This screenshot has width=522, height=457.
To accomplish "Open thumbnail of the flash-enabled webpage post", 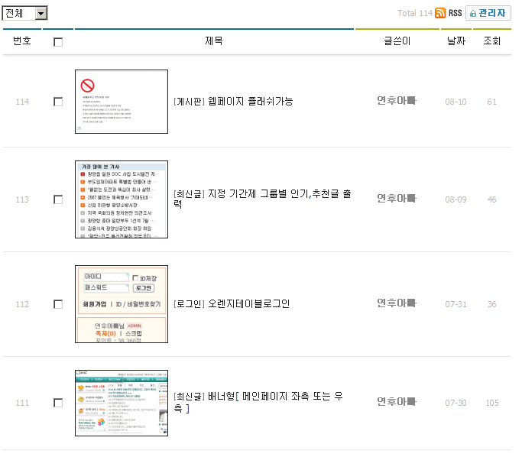I will [121, 102].
